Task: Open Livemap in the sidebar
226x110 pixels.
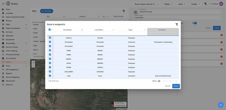Action: coord(9,13)
